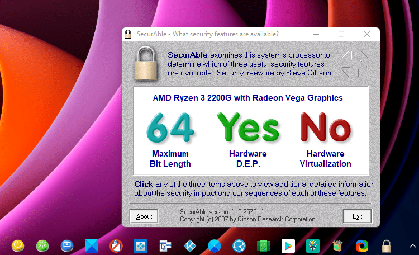
Task: Click the "Maximum Bit Length" label
Action: tap(170, 159)
